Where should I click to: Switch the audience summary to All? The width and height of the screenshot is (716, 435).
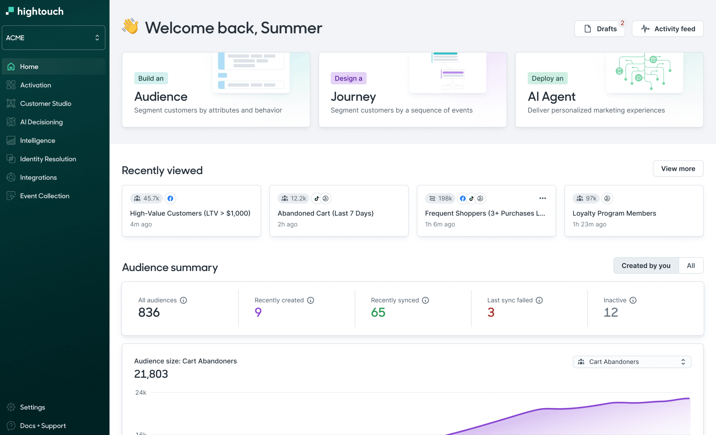691,266
